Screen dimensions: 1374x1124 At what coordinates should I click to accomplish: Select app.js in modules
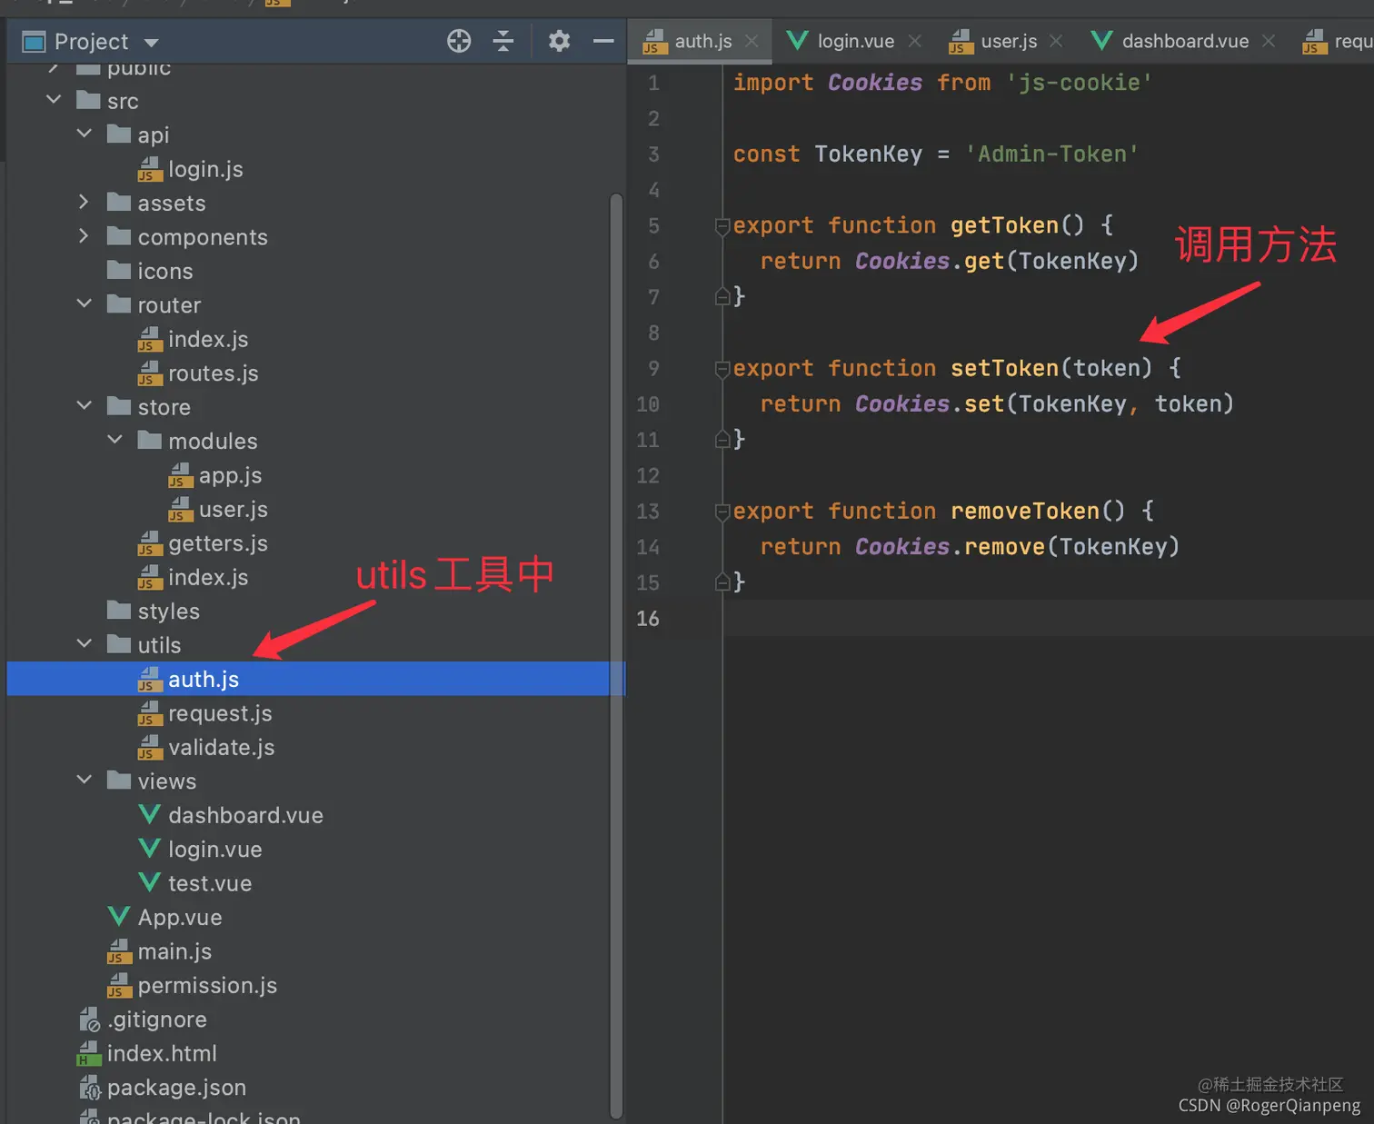(x=215, y=475)
